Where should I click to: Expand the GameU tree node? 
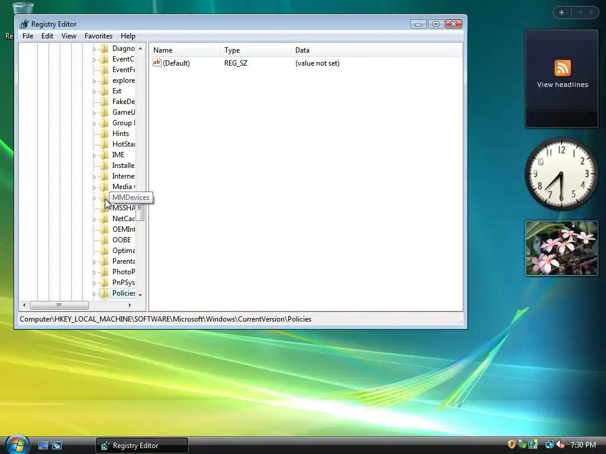click(94, 113)
